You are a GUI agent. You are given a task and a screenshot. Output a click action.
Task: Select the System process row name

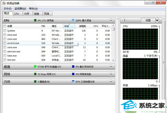pyautogui.click(x=11, y=31)
